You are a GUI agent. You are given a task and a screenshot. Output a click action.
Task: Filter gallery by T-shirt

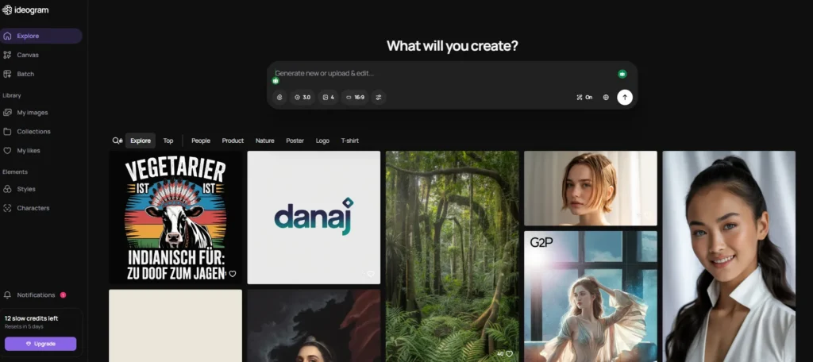coord(349,141)
